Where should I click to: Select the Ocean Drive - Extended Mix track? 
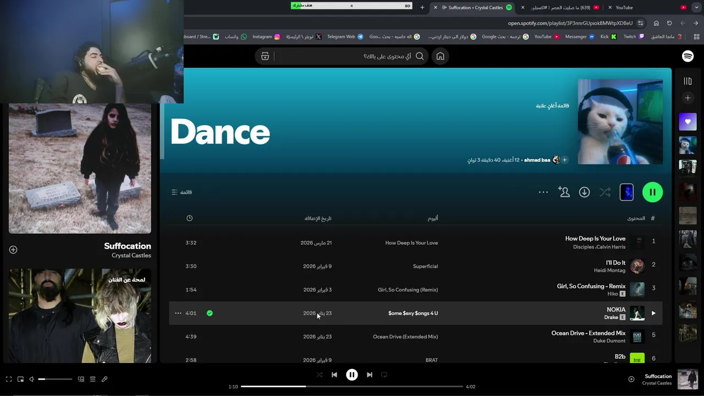588,333
